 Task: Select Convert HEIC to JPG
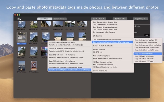112,71
